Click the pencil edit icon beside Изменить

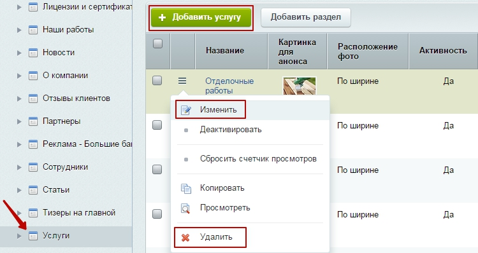(186, 110)
